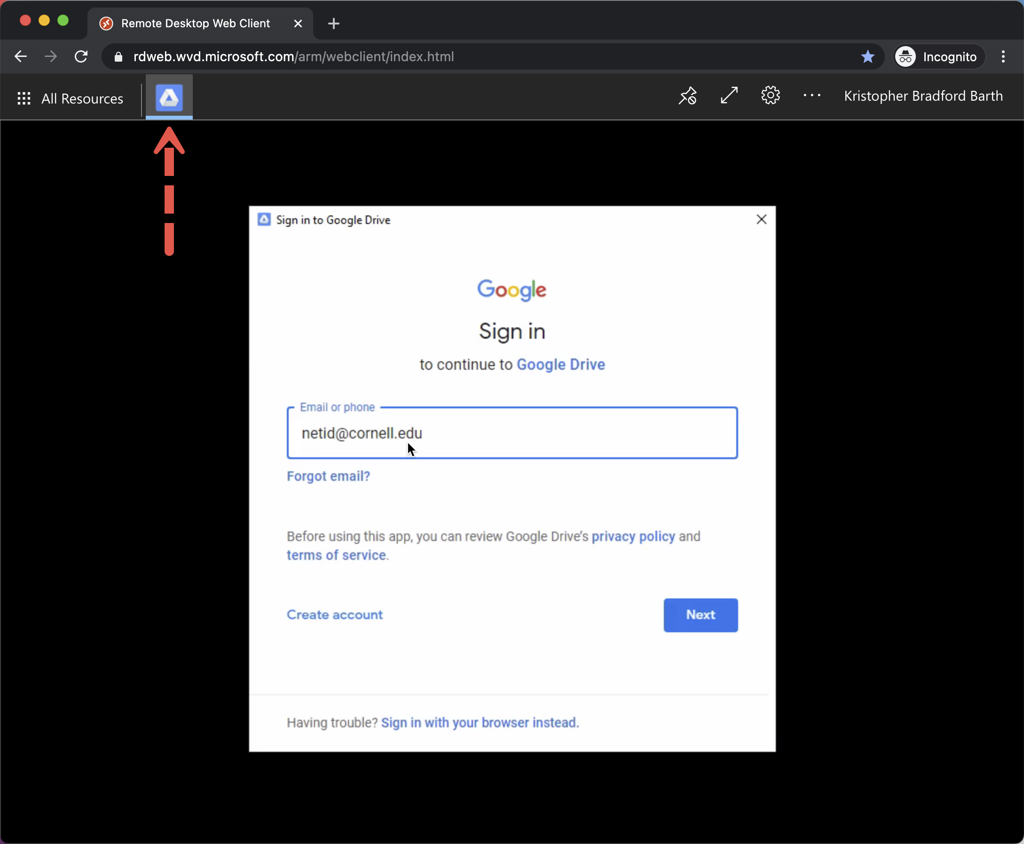
Task: Click the Google Drive link in subtitle
Action: pyautogui.click(x=560, y=365)
